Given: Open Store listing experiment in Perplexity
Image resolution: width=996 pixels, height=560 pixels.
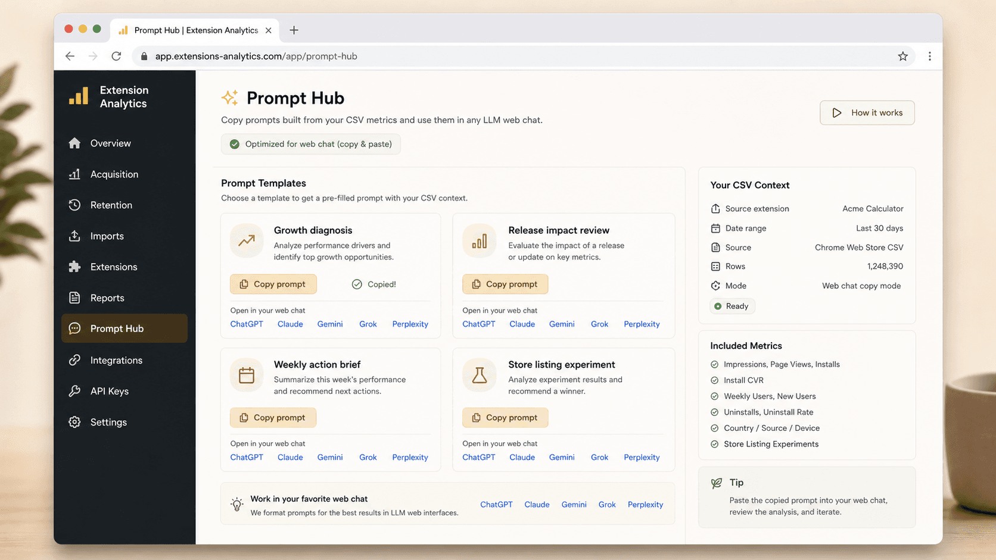Looking at the screenshot, I should [642, 458].
